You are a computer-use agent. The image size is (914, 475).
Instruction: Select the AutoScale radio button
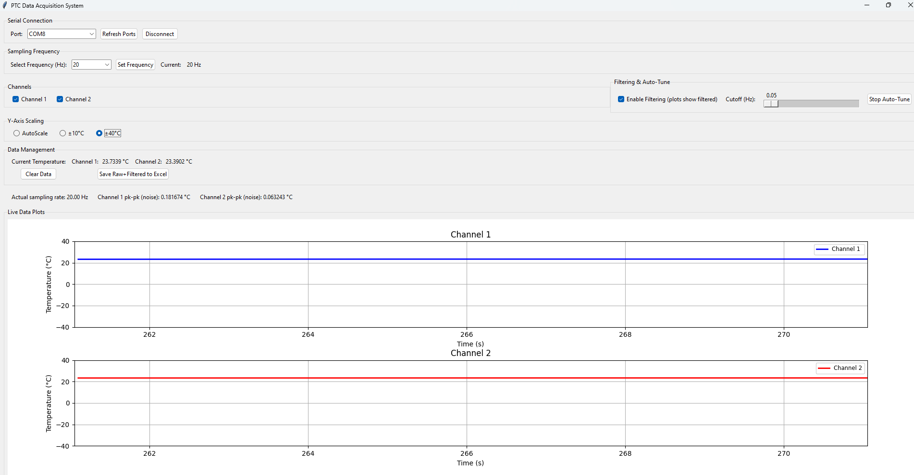16,133
